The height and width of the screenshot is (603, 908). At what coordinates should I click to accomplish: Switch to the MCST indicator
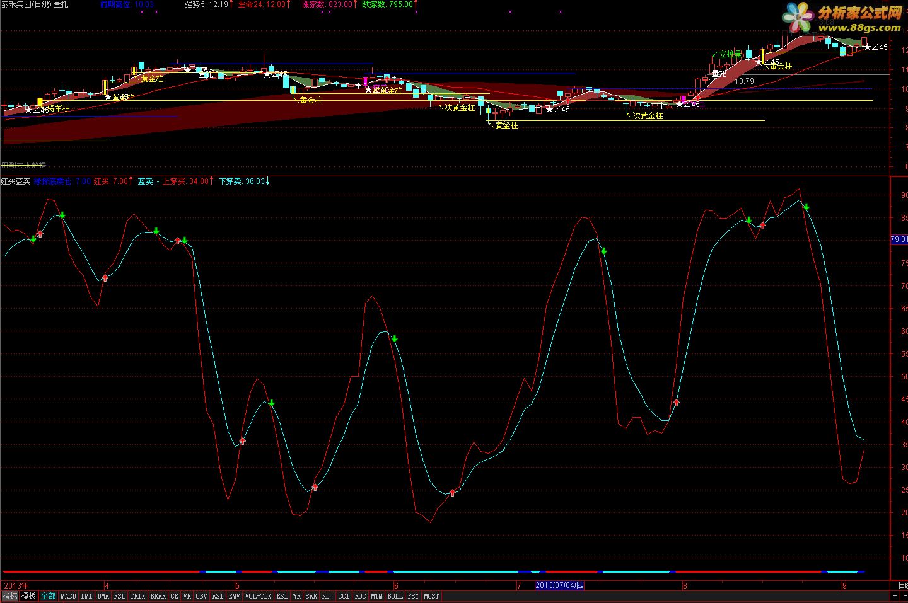tap(431, 596)
